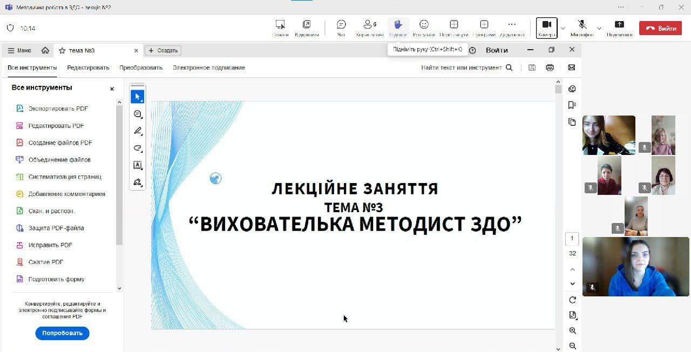This screenshot has width=691, height=352.
Task: Click the current page number box
Action: (x=572, y=239)
